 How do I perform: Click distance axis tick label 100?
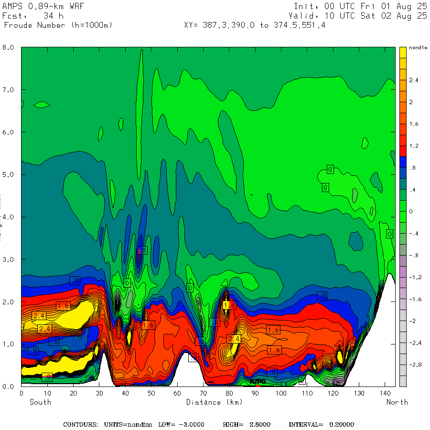[281, 393]
